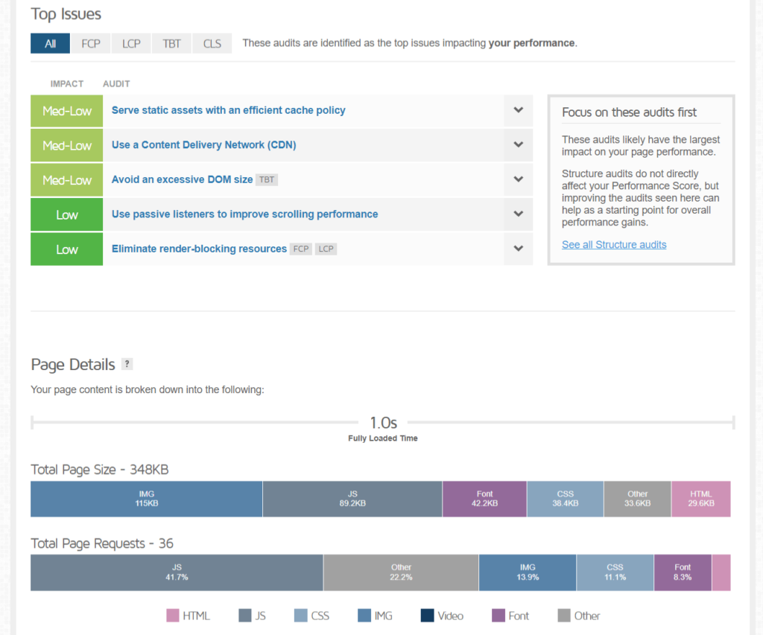Expand the excessive DOM size audit chevron

[519, 179]
